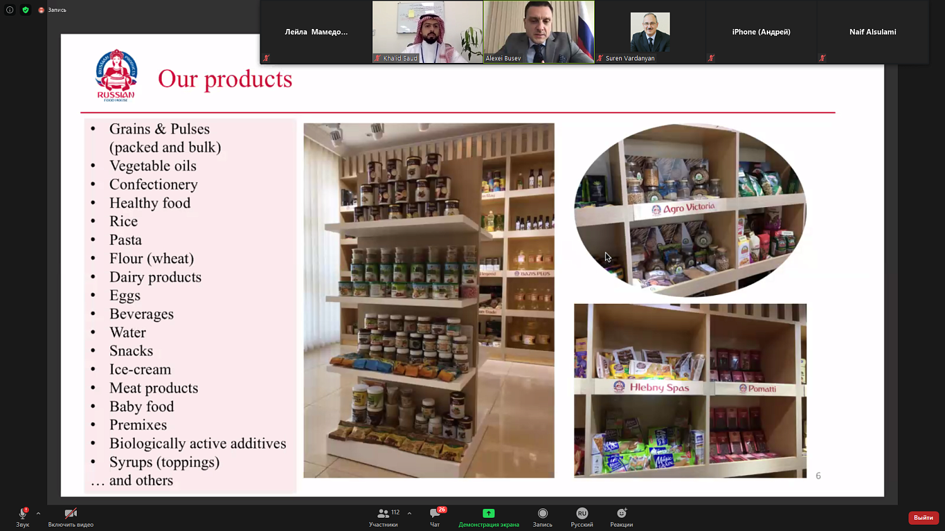Click the tall store shelves photo

(x=429, y=300)
